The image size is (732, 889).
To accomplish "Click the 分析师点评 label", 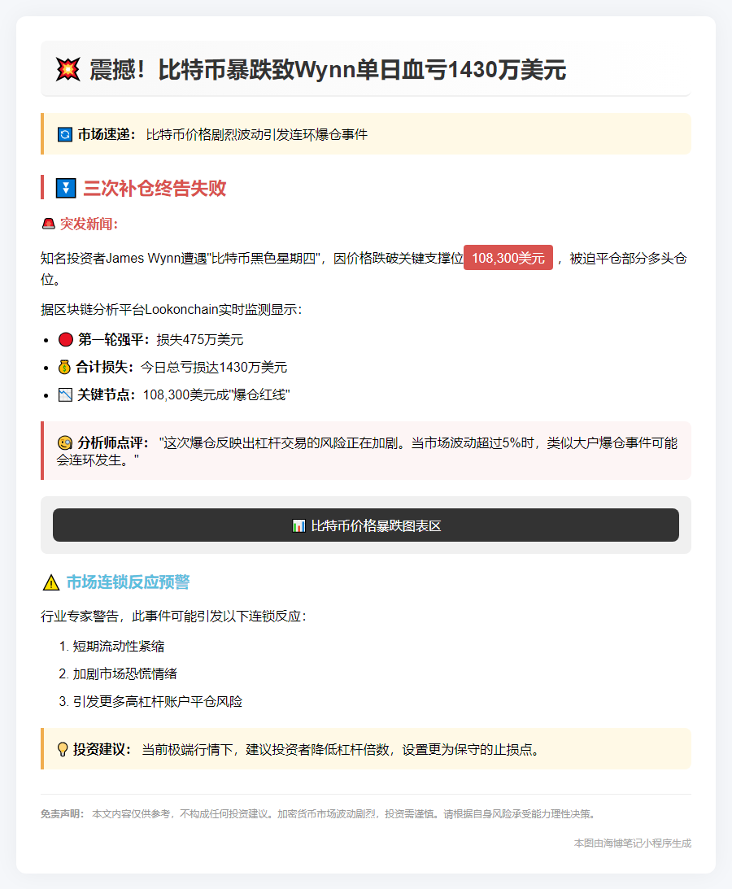I will pos(114,442).
